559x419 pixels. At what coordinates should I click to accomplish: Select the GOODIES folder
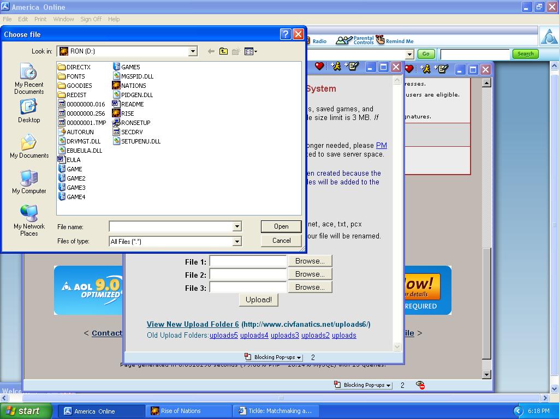75,86
